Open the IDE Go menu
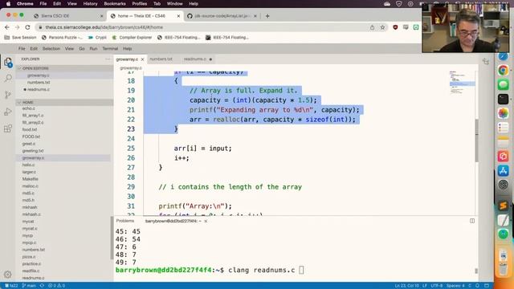The height and width of the screenshot is (289, 514). point(82,48)
